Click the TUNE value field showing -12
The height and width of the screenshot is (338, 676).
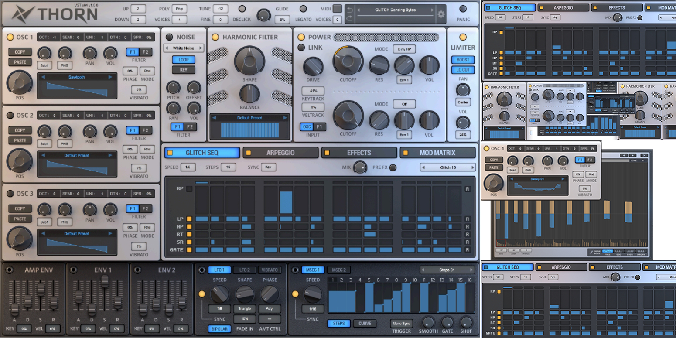click(x=220, y=9)
